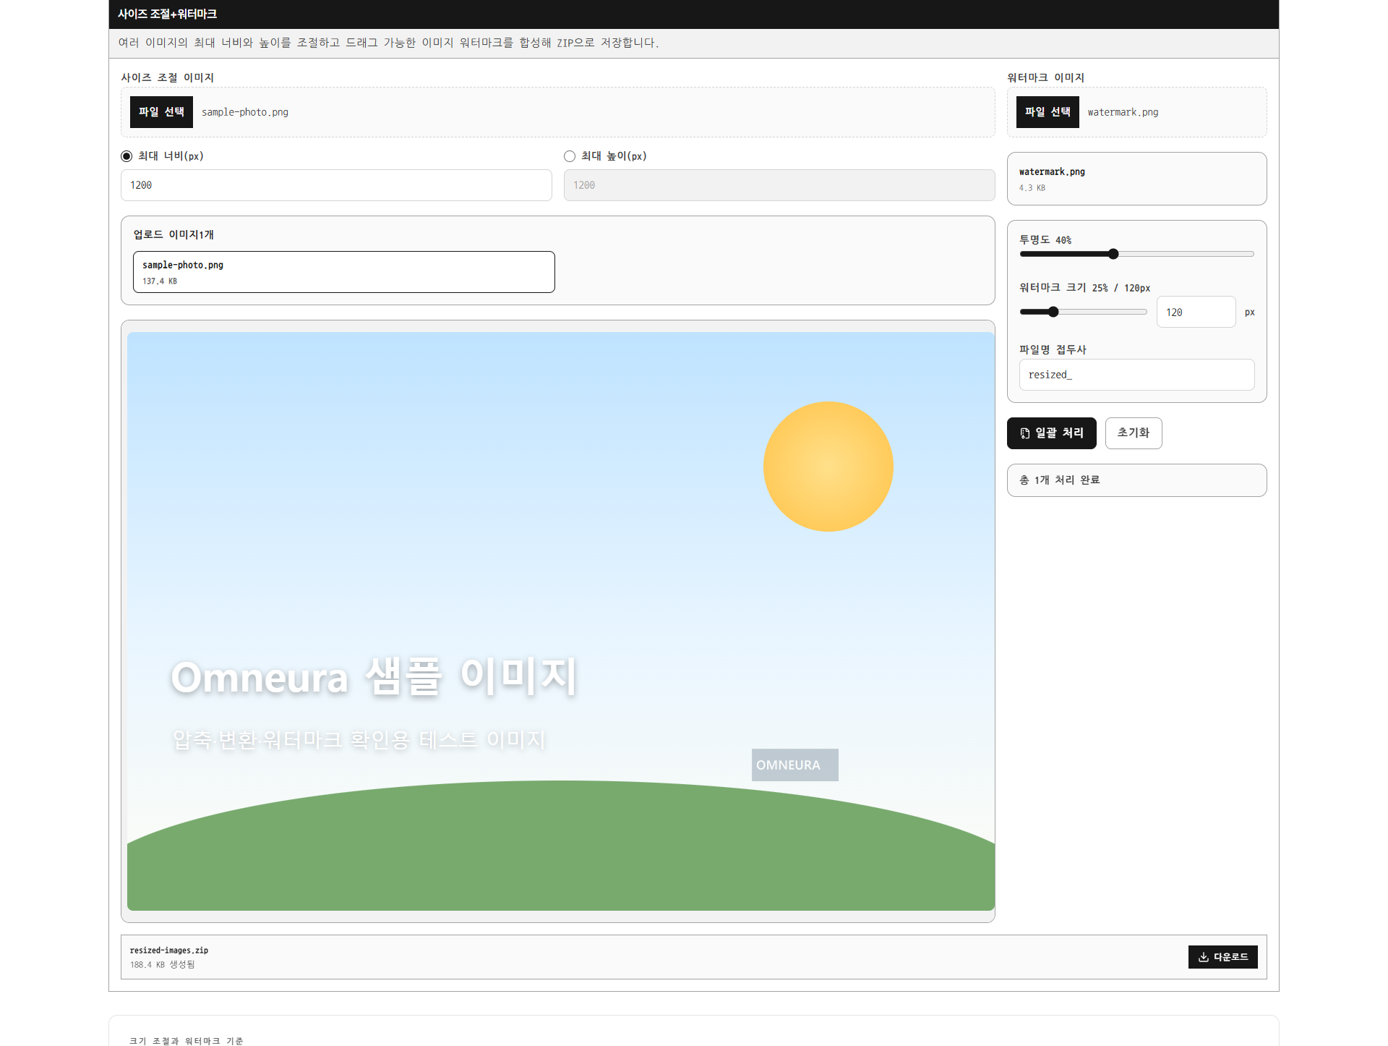
Task: Click the 업로드 이미지1개 heading
Action: pos(173,234)
